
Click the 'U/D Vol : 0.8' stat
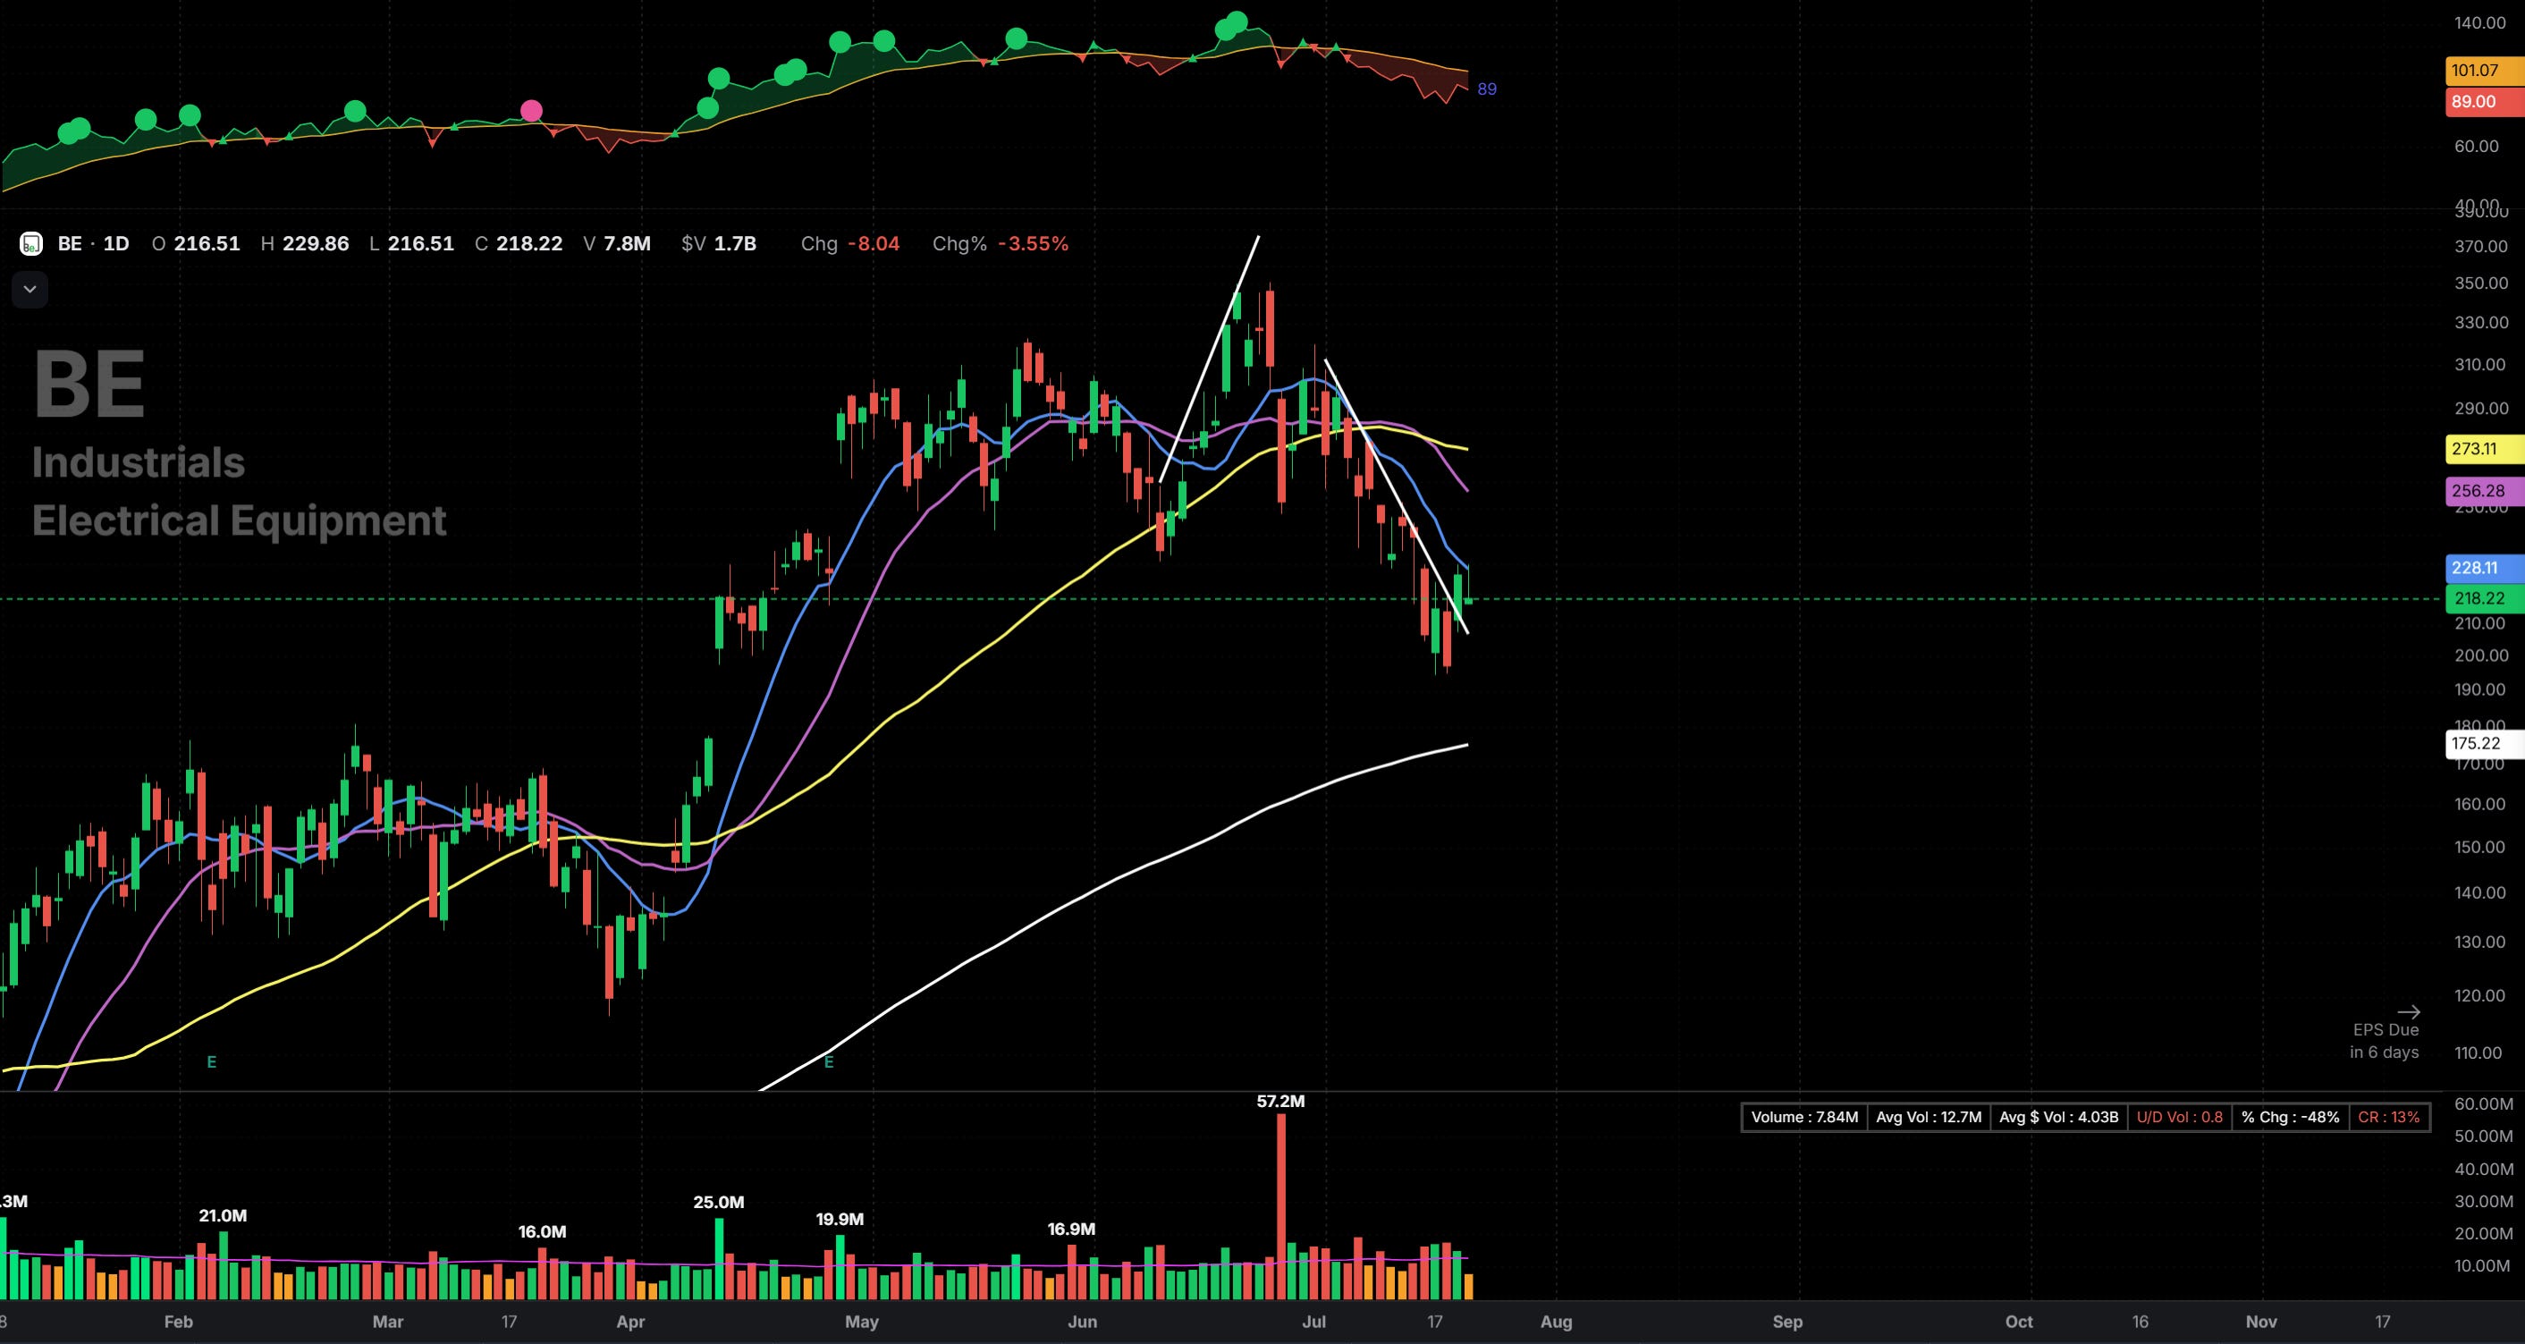(x=2180, y=1118)
